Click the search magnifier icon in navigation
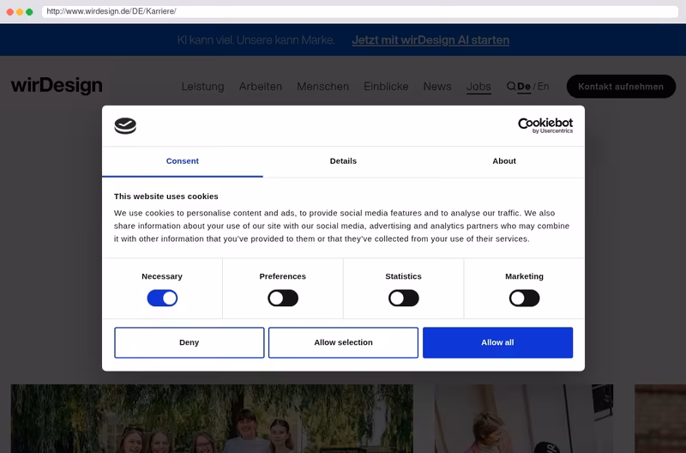This screenshot has width=686, height=453. [511, 86]
